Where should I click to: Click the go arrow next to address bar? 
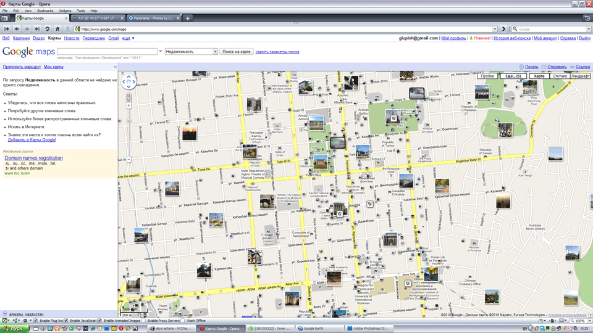pos(503,29)
